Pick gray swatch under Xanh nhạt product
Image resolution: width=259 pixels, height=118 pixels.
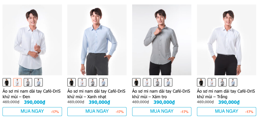pos(93,82)
